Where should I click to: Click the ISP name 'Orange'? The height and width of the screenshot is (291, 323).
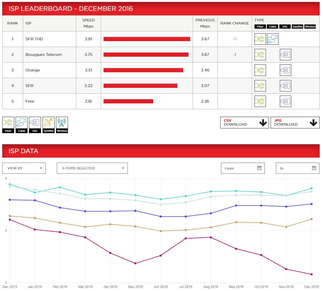(33, 70)
